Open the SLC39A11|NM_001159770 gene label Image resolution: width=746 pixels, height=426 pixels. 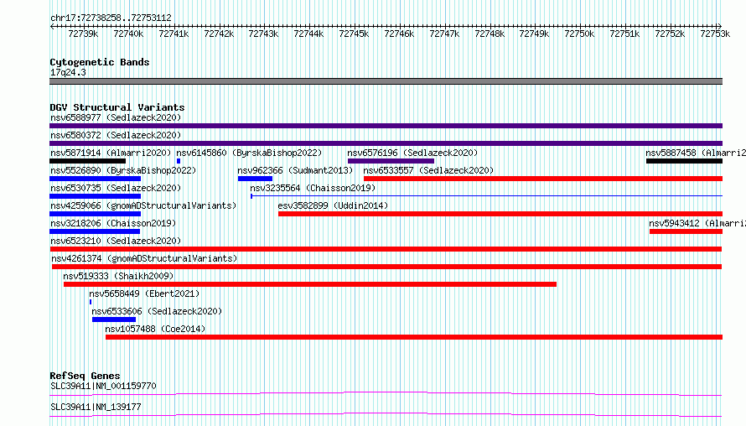[x=103, y=386]
